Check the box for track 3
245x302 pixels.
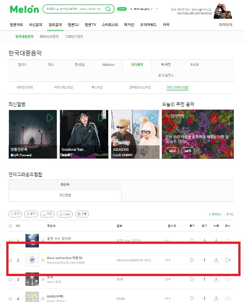click(10, 280)
